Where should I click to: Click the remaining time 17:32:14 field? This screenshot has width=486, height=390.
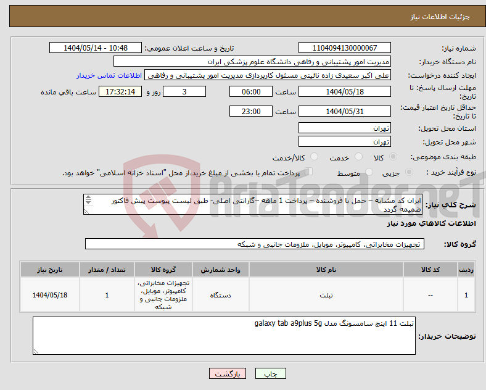click(x=120, y=91)
